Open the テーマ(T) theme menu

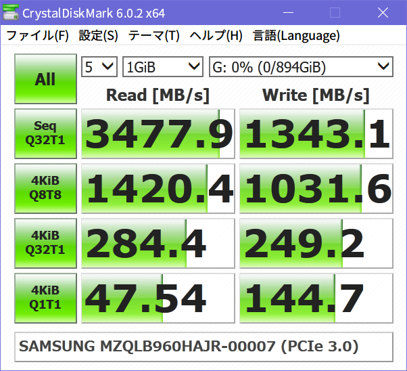point(154,36)
